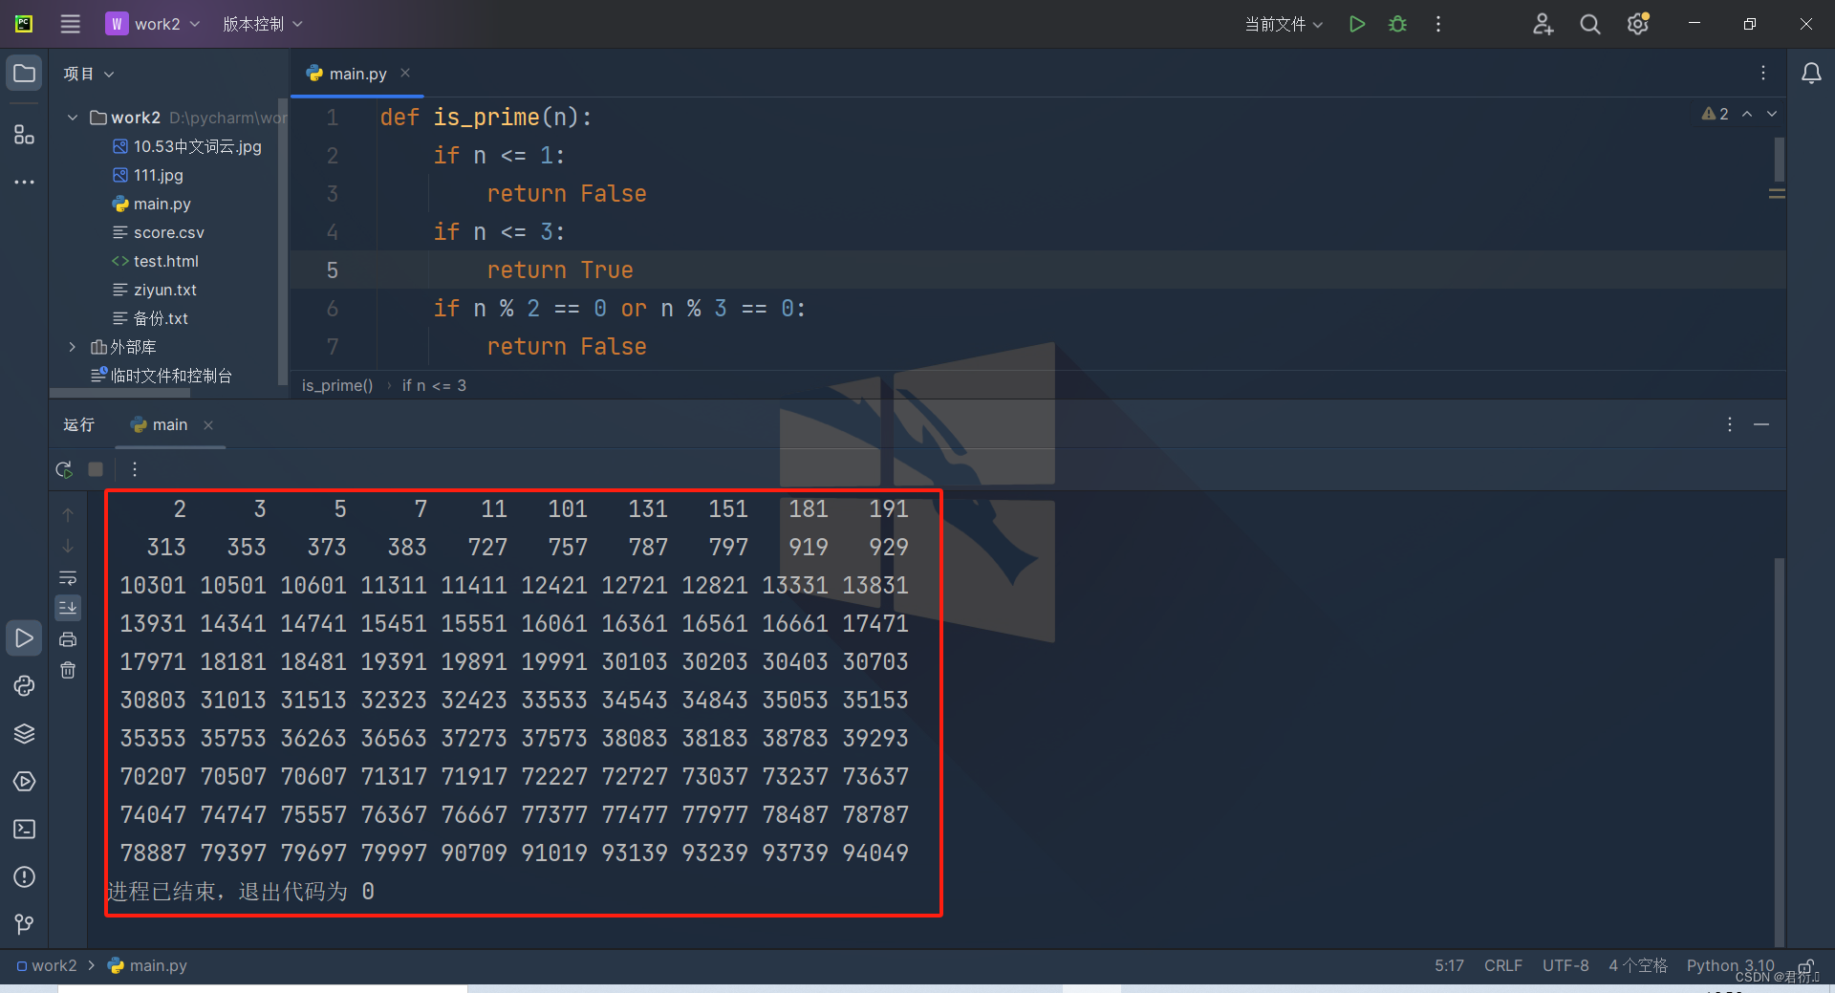The image size is (1835, 993).
Task: Change 4 个空格 indent setting
Action: [x=1637, y=965]
